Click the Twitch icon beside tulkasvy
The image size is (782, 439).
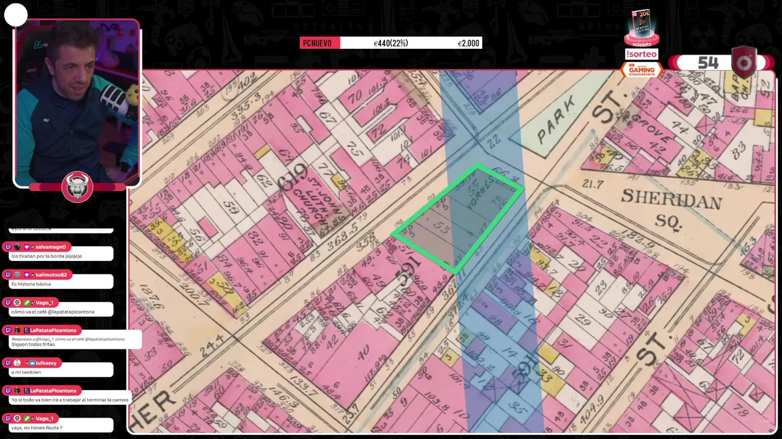click(8, 363)
